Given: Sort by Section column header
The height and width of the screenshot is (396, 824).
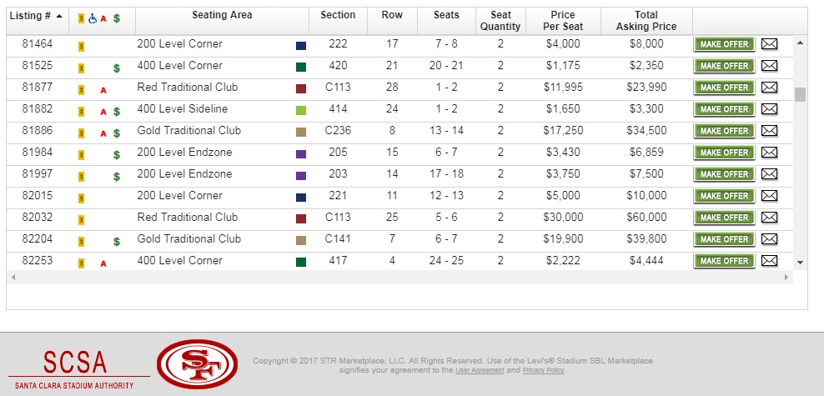Looking at the screenshot, I should (x=338, y=16).
